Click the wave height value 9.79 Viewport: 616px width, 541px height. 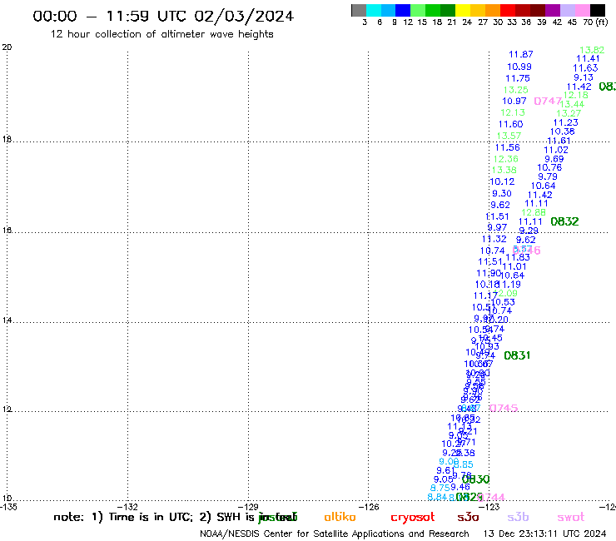point(548,176)
